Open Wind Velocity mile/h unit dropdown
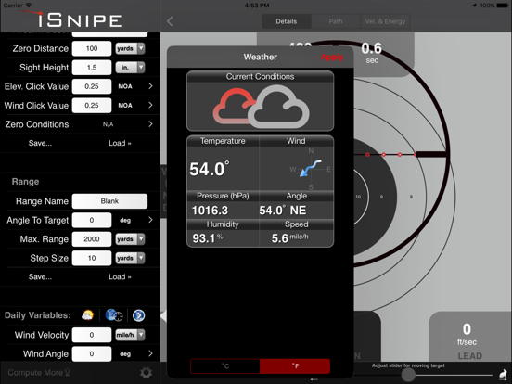Screen dimensions: 512x384 130,335
